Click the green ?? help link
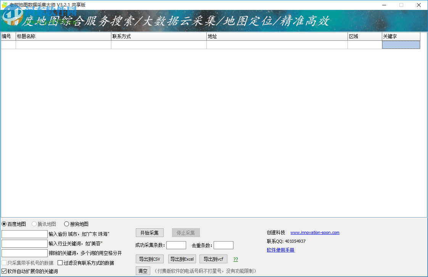The height and width of the screenshot is (277, 428). coord(235,259)
